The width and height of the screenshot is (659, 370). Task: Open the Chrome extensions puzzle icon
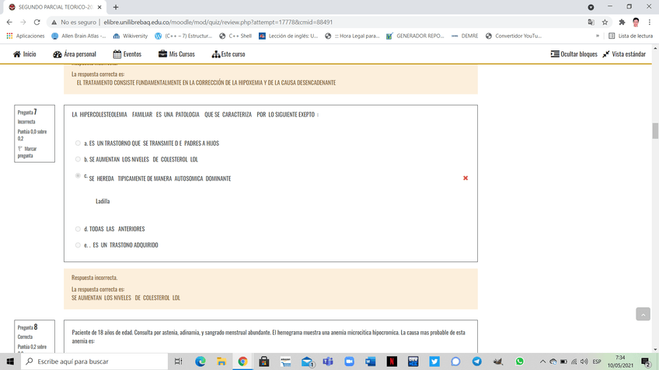coord(622,22)
